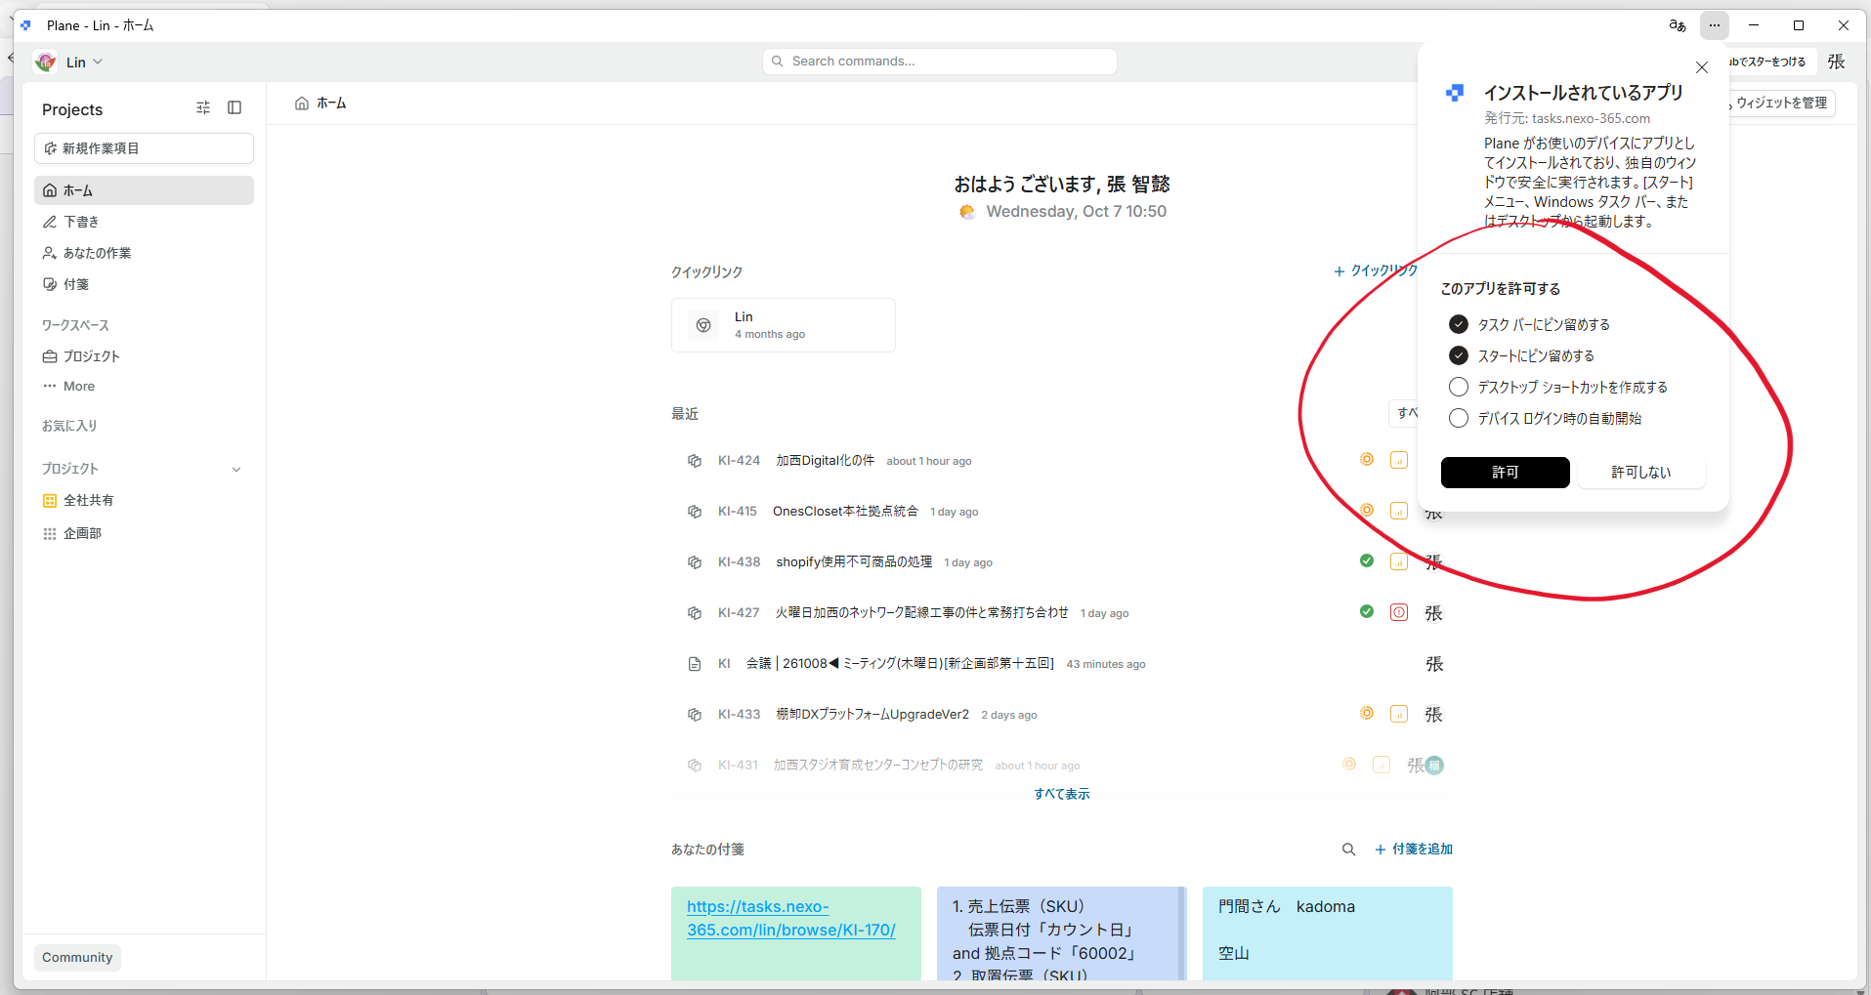Uncheck タスク バーにピン留めする option

[1459, 324]
